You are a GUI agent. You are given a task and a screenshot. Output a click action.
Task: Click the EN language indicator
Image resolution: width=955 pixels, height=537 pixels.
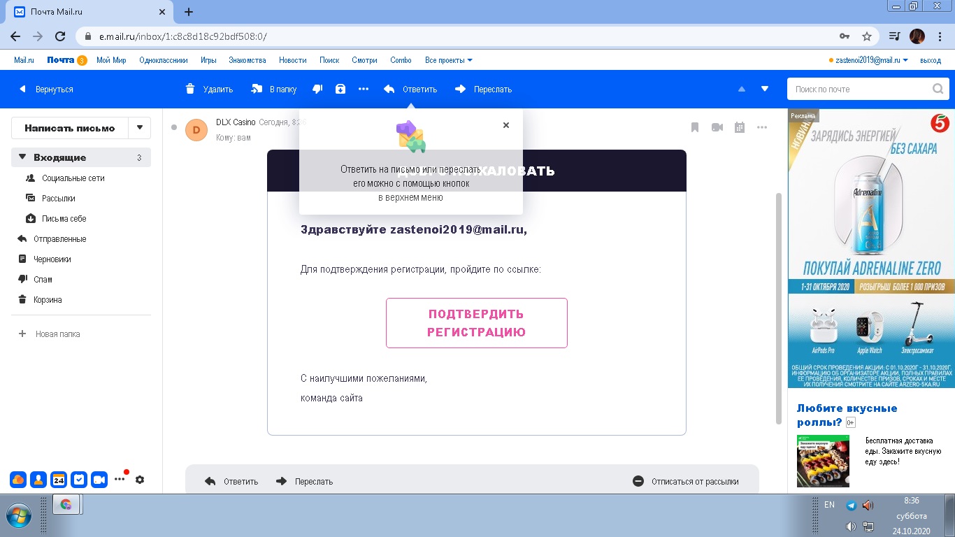pos(829,505)
